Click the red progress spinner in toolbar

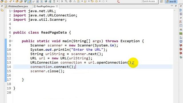118,1
